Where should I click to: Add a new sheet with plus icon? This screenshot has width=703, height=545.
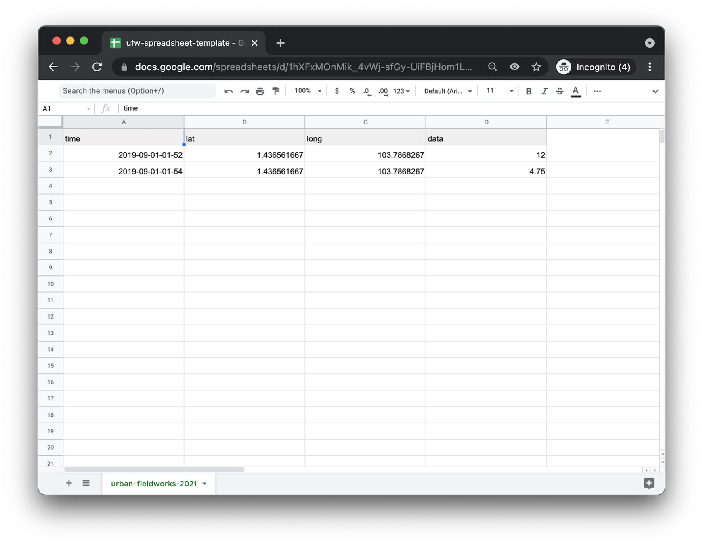coord(69,483)
